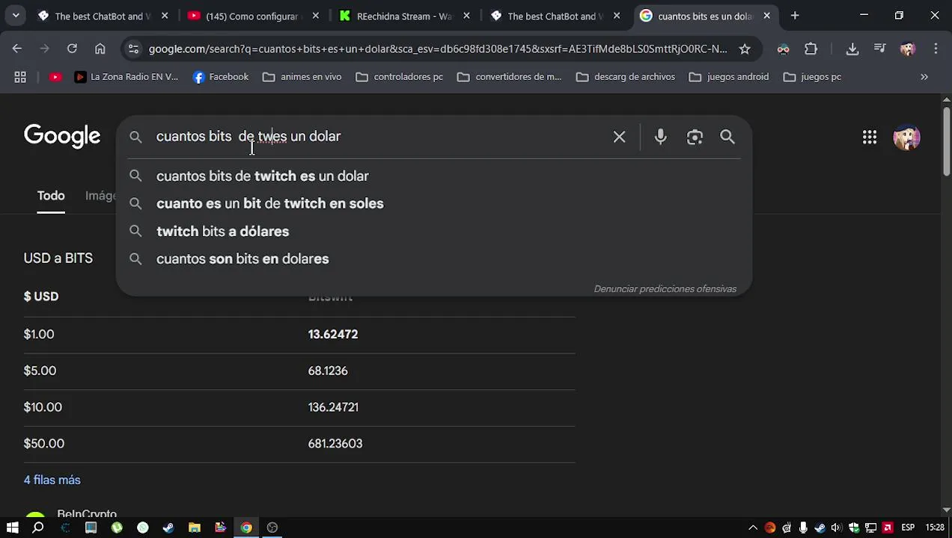Open Steam from taskbar
The height and width of the screenshot is (538, 952).
click(x=168, y=528)
